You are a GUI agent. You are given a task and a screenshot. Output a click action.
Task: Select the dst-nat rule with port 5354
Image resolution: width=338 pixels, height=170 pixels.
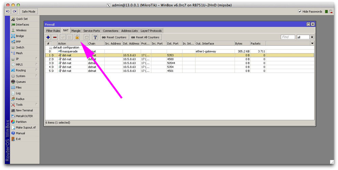[x=179, y=67]
